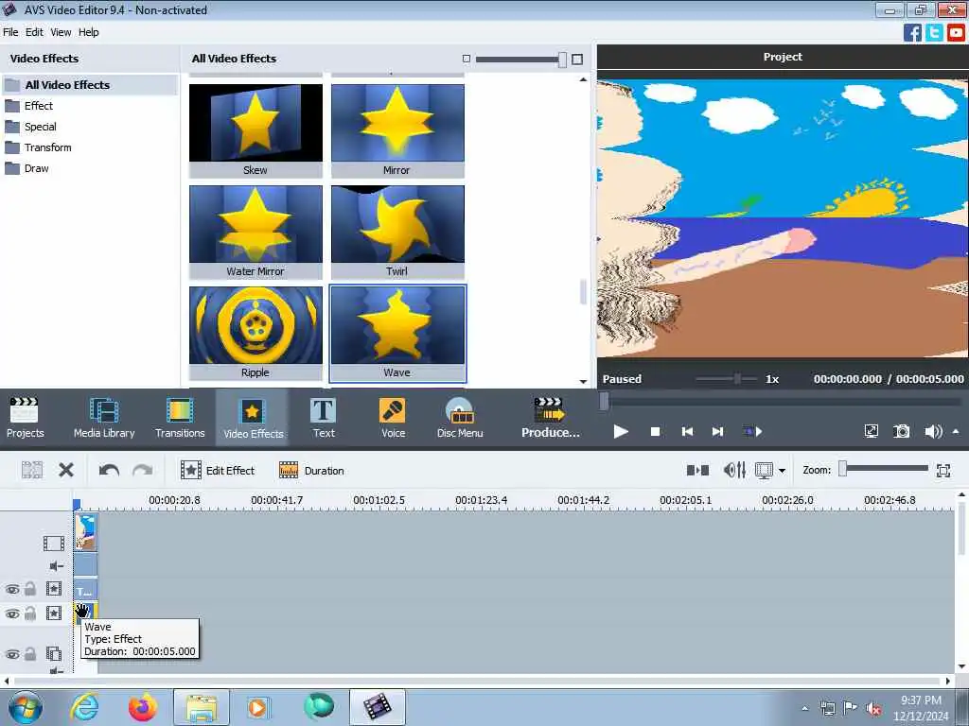969x726 pixels.
Task: Fit timeline zoom to window
Action: 943,471
